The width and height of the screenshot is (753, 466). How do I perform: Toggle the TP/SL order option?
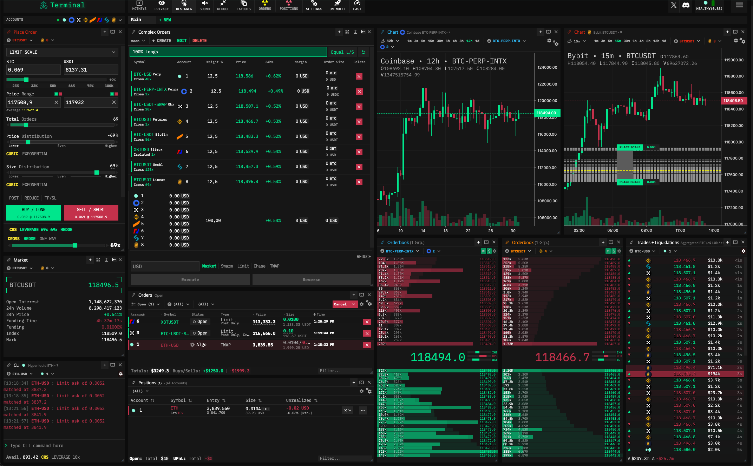point(50,198)
